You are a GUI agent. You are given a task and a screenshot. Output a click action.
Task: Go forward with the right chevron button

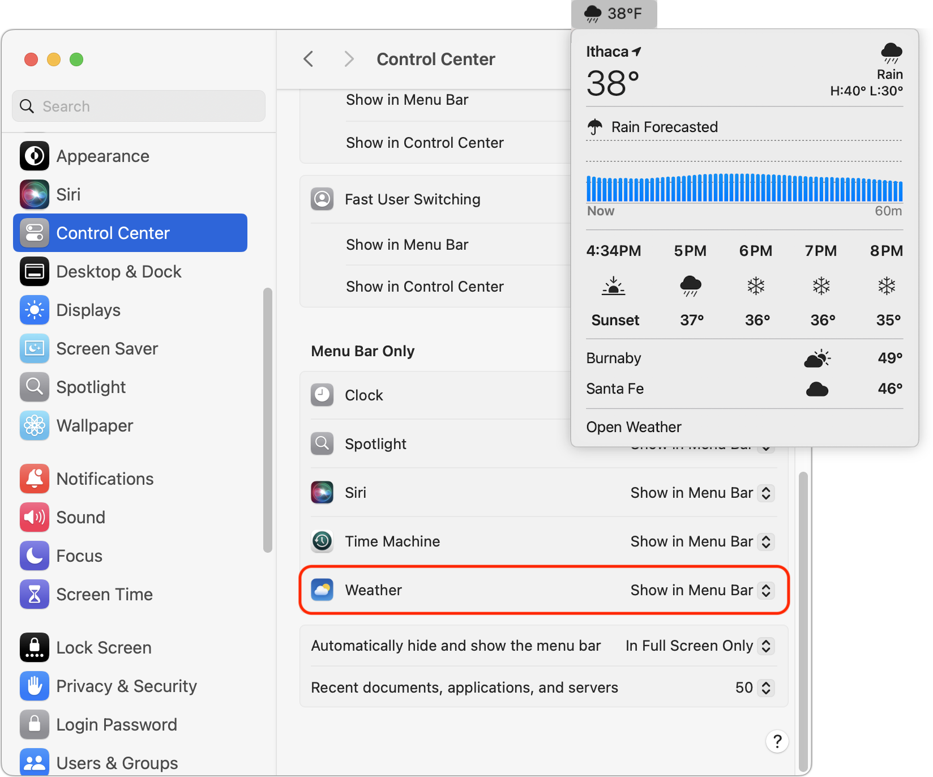[349, 59]
